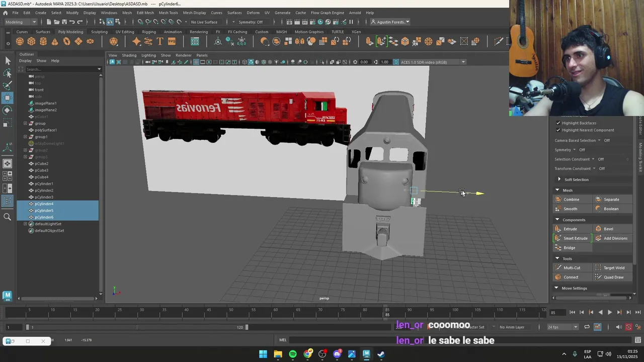
Task: Create a polygon disc from the shelf
Action: 90,42
